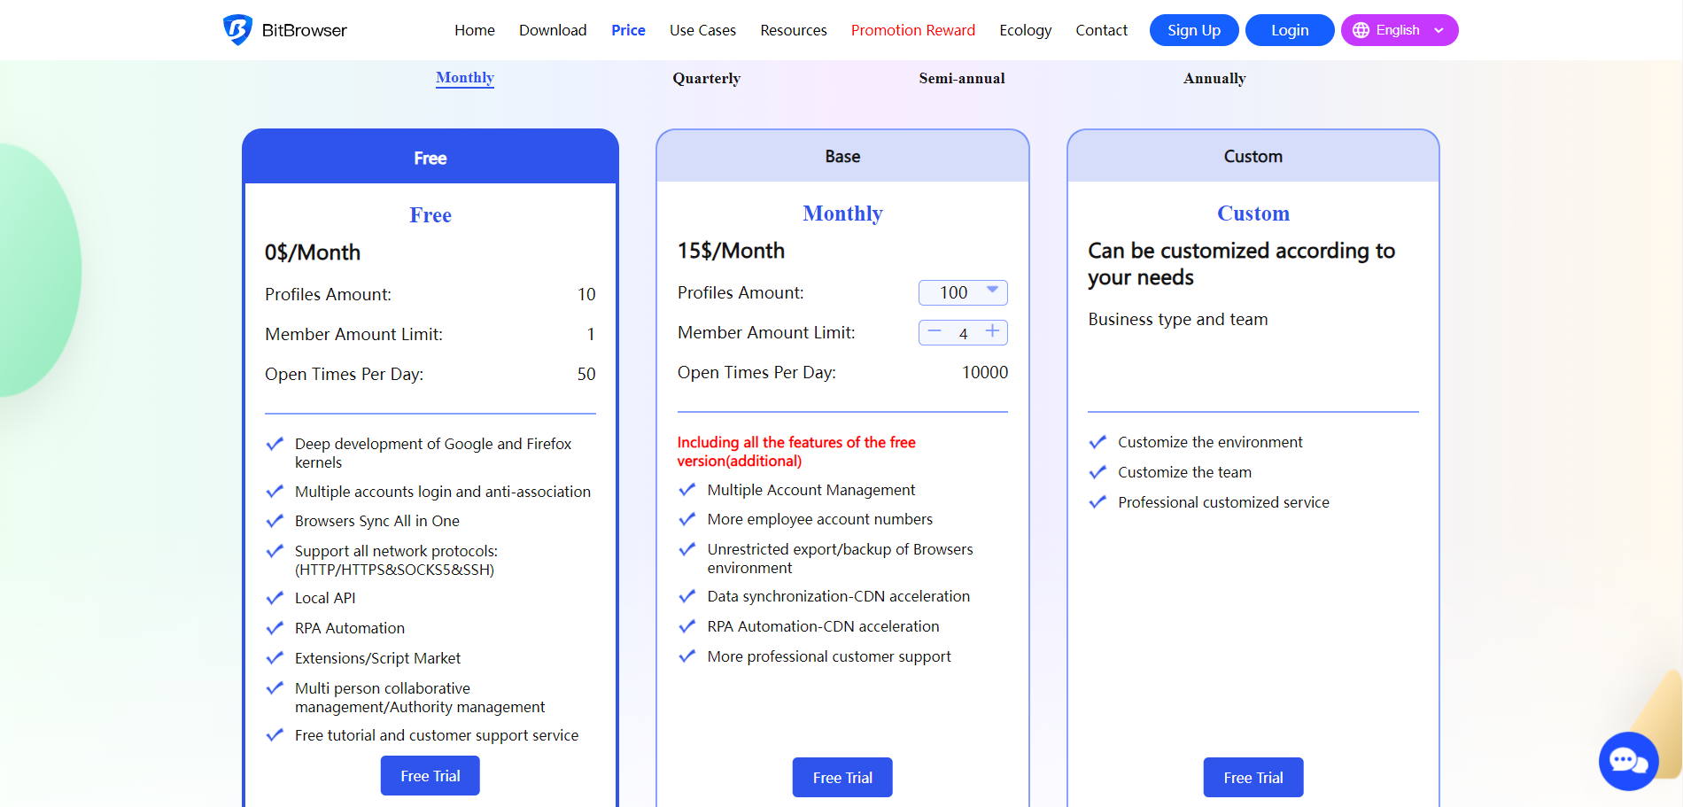1683x807 pixels.
Task: Click the Sign Up button
Action: [x=1194, y=30]
